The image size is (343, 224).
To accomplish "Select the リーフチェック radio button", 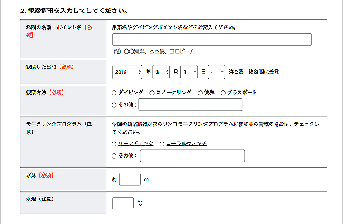I will [114, 144].
